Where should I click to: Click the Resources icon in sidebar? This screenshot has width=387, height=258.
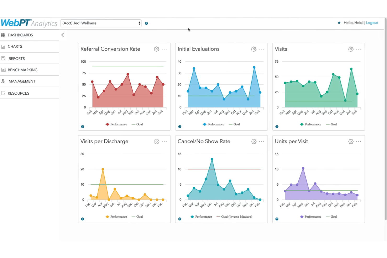(3, 93)
